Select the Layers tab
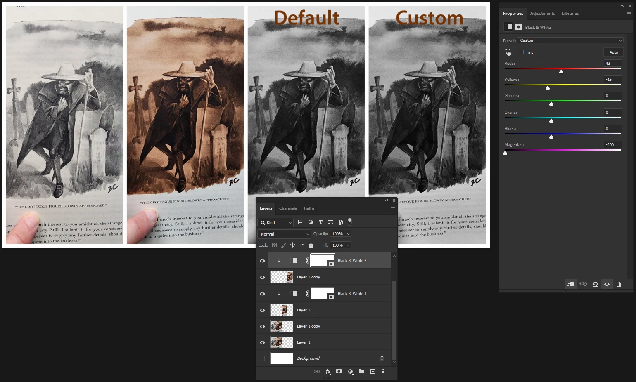The height and width of the screenshot is (382, 636). click(266, 208)
